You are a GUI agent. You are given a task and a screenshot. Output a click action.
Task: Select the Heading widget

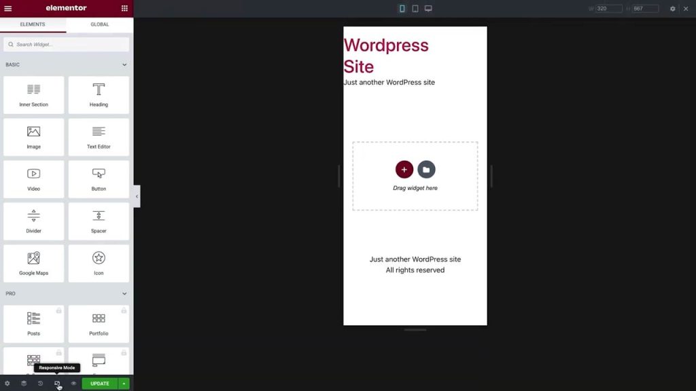pyautogui.click(x=99, y=95)
